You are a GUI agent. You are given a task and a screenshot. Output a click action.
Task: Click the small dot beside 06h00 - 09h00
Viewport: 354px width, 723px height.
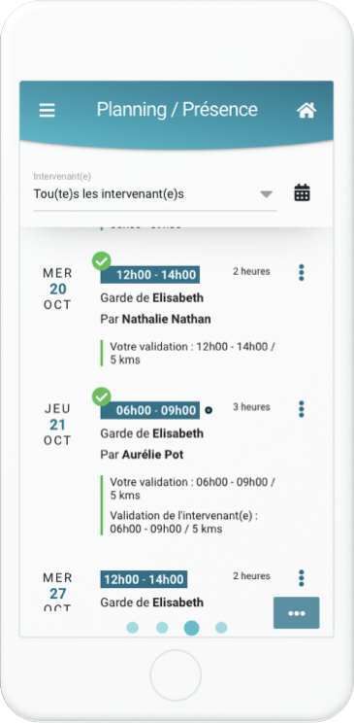point(209,410)
